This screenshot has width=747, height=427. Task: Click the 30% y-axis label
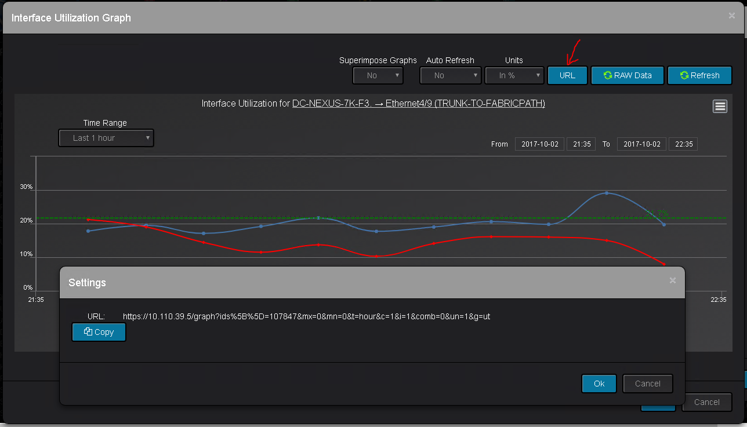tap(27, 187)
